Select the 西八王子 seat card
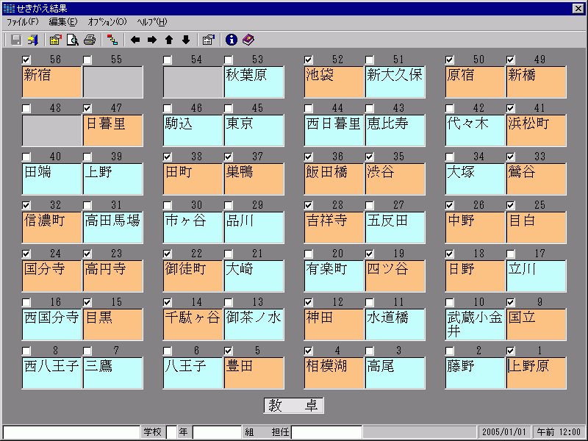Viewport: 588px width, 441px height. [x=51, y=373]
